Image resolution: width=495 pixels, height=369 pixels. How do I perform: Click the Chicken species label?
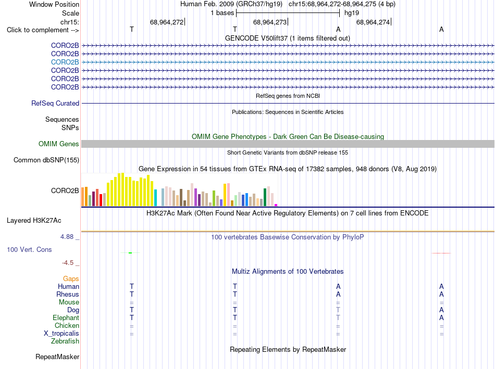pos(67,325)
